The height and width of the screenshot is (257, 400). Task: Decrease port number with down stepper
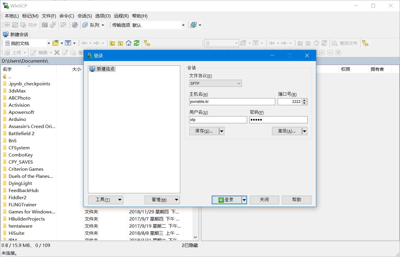click(x=304, y=103)
